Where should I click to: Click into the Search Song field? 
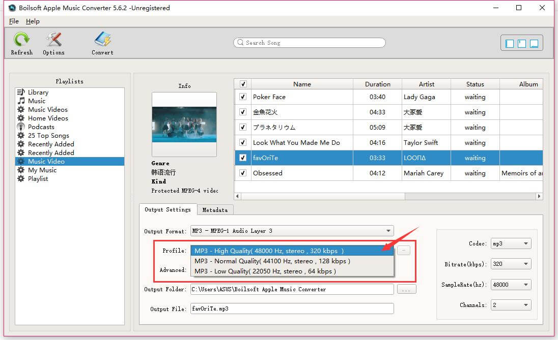click(x=309, y=43)
